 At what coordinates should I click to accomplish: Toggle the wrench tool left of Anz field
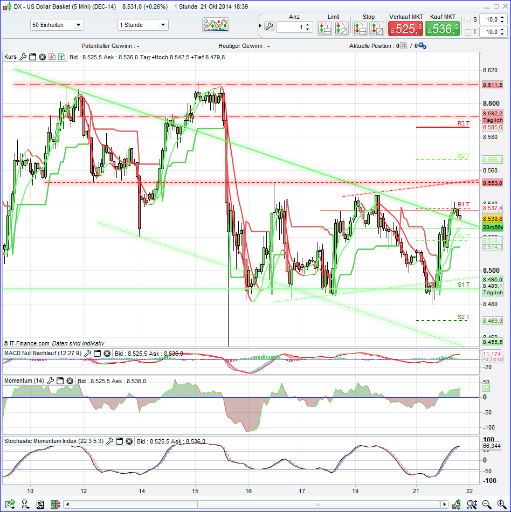(269, 25)
